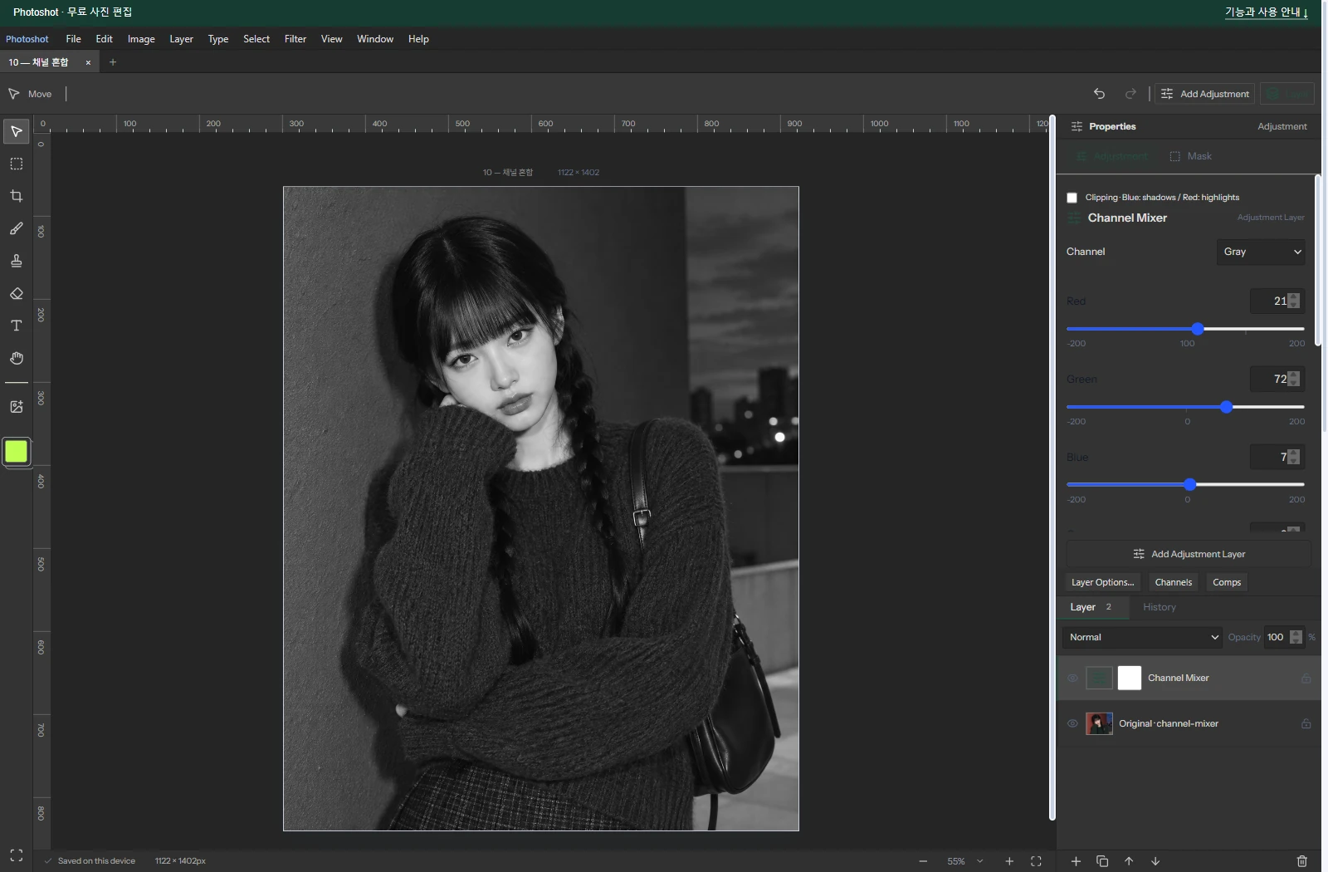1328x872 pixels.
Task: Open the Help menu
Action: coord(418,39)
